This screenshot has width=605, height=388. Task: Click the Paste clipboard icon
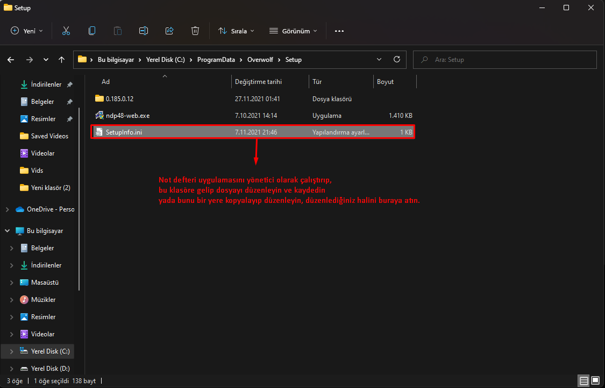click(118, 31)
